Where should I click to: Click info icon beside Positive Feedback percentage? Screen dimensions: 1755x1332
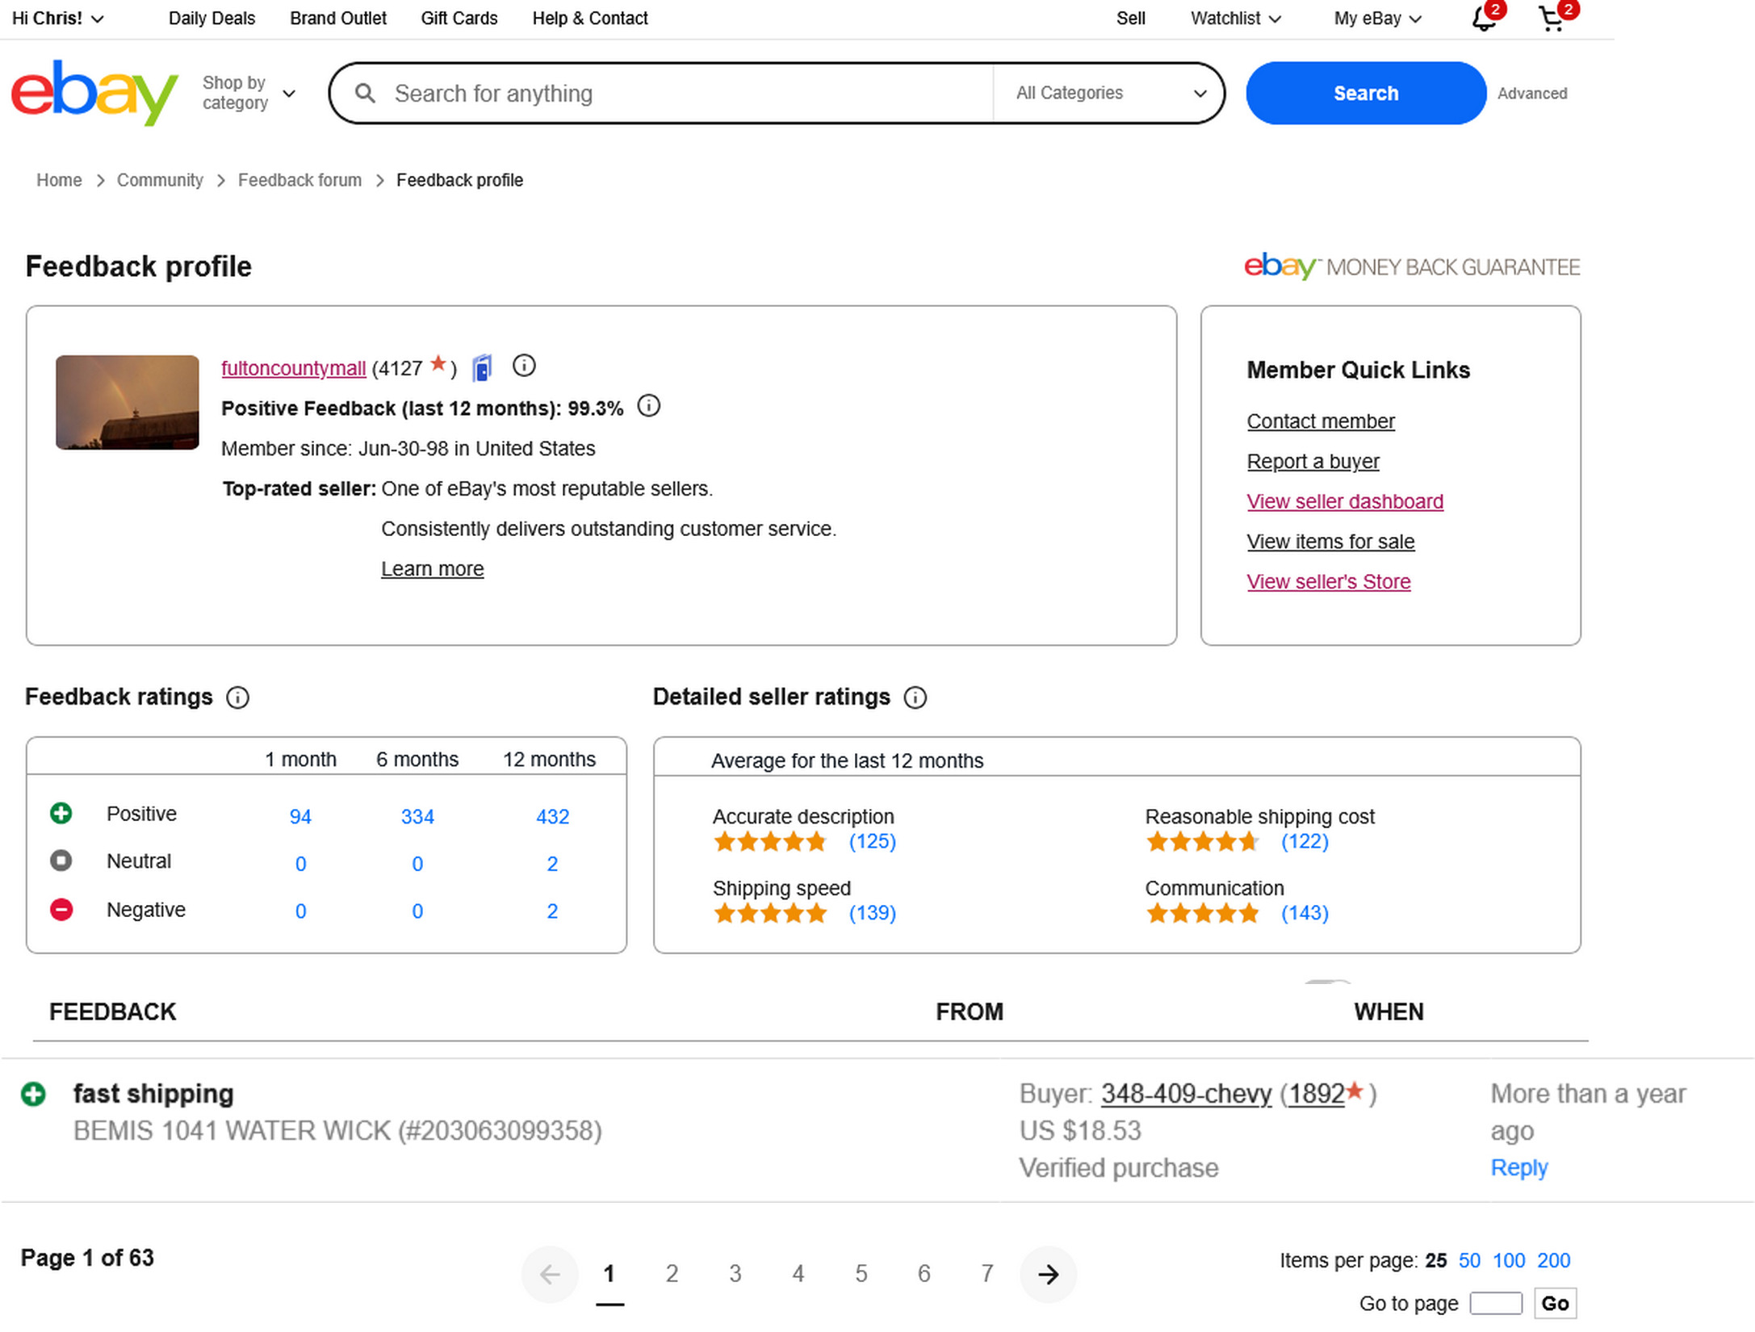click(x=648, y=406)
